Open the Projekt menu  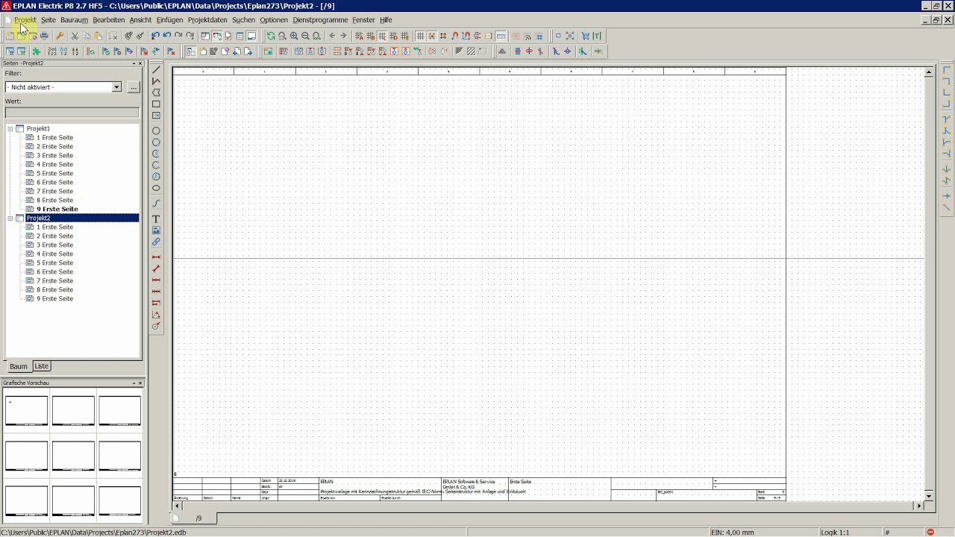(25, 20)
